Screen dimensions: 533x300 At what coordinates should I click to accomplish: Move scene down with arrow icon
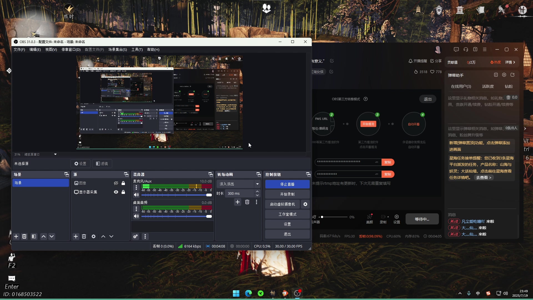[52, 236]
